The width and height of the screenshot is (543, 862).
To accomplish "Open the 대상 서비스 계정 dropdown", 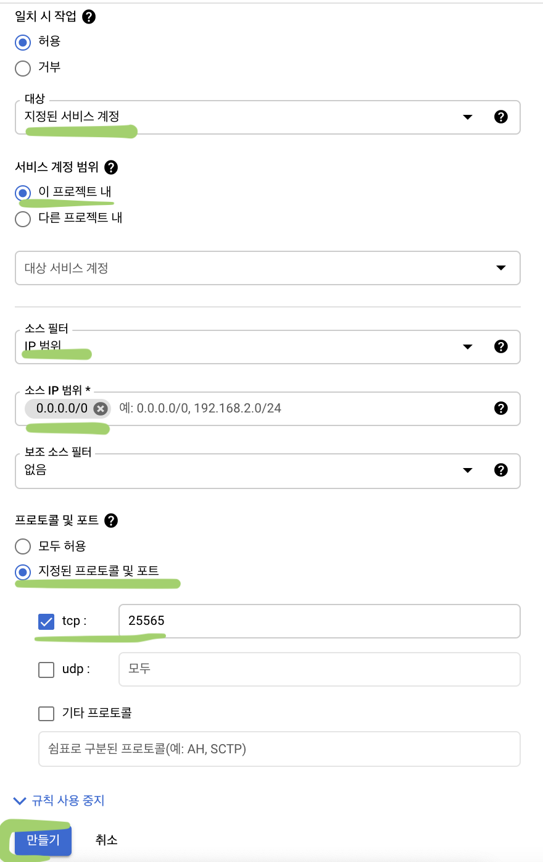I will (x=268, y=268).
